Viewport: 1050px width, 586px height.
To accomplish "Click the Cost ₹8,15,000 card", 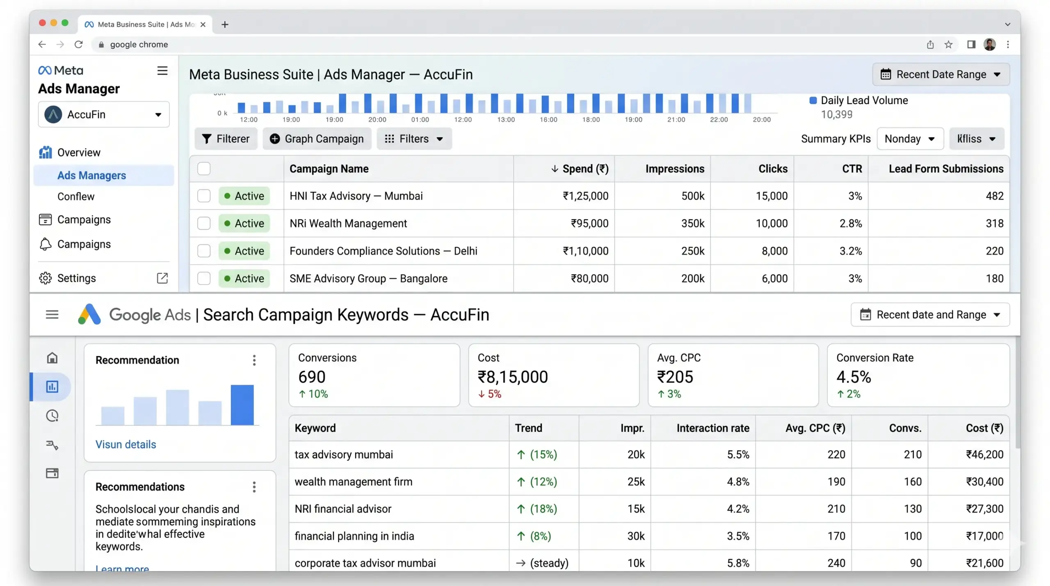I will coord(554,375).
